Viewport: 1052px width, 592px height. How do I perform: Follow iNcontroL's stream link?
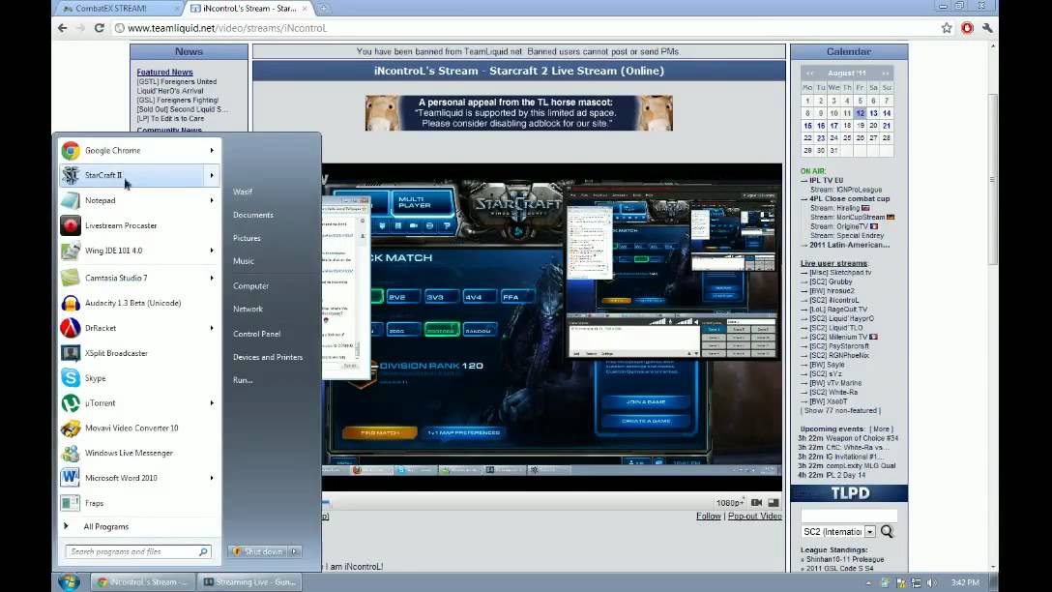[x=709, y=517]
